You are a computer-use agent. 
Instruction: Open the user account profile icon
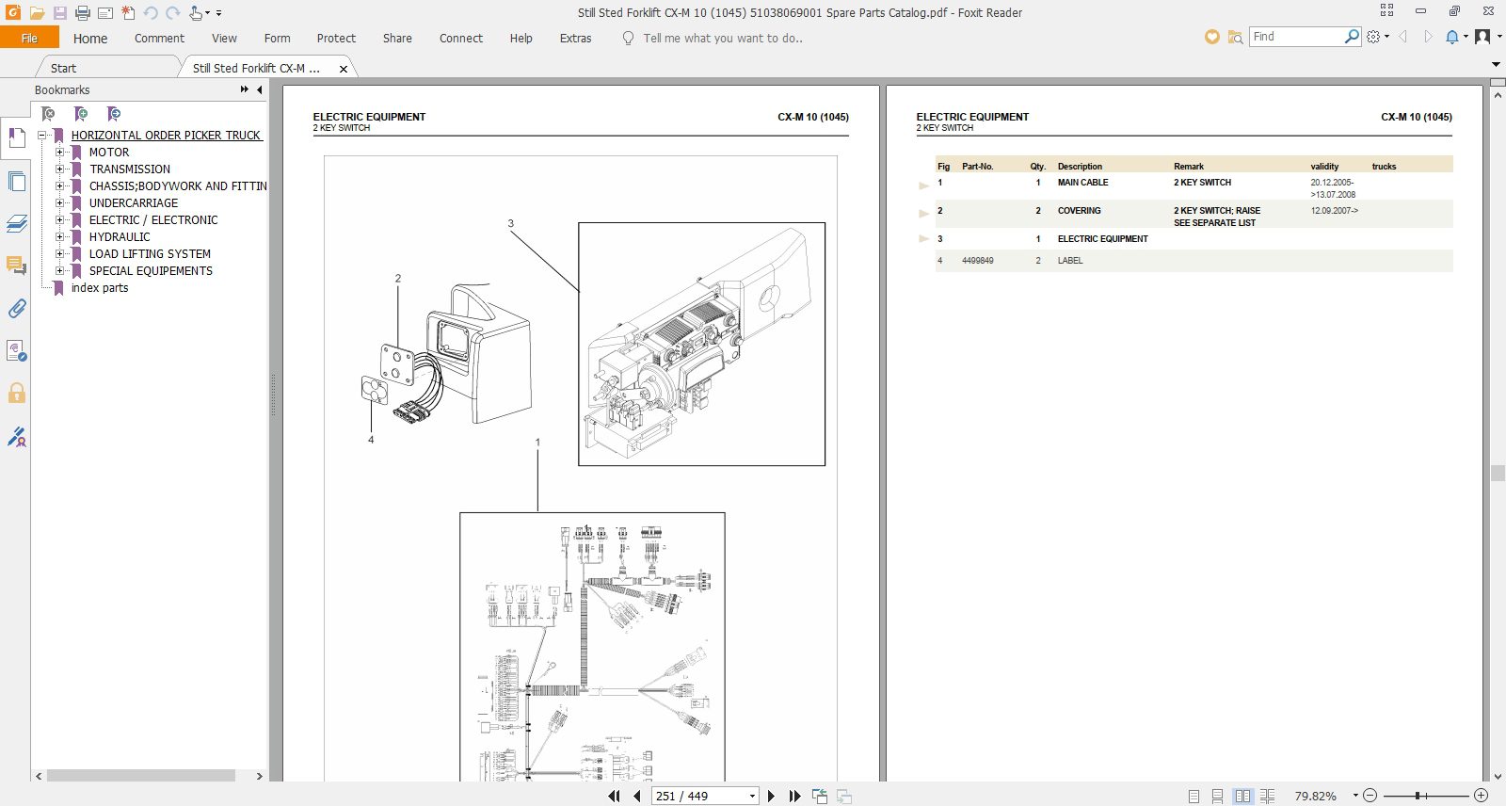1482,37
